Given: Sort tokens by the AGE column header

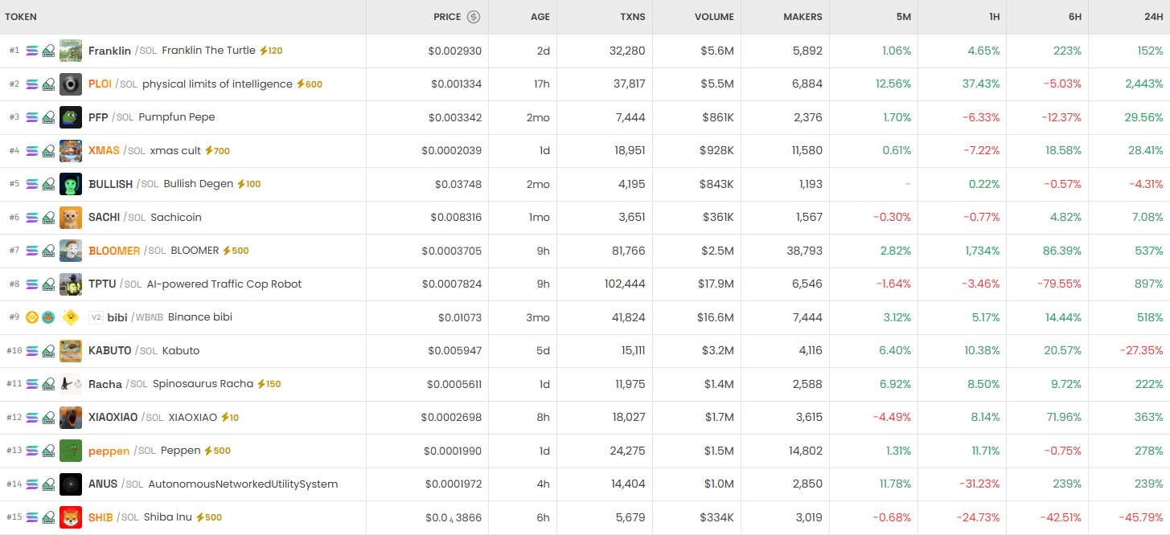Looking at the screenshot, I should [x=540, y=17].
